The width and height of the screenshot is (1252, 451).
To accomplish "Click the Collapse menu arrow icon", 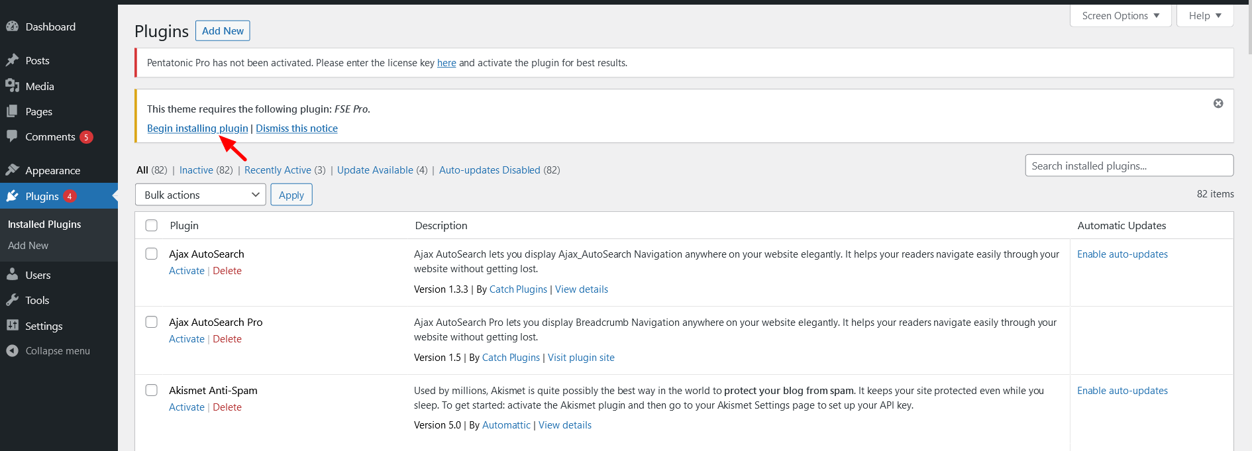I will [12, 351].
